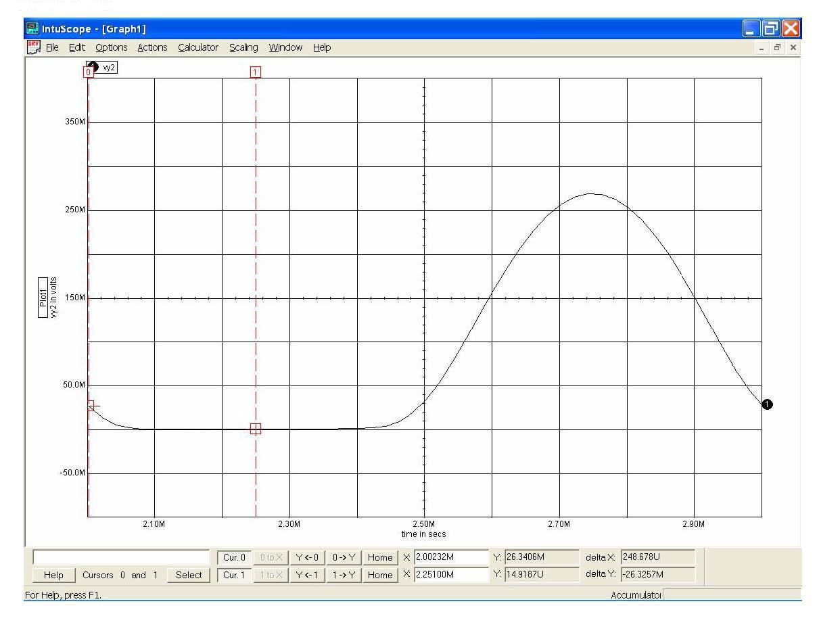
Task: Click delta X value 248.678U
Action: point(657,557)
